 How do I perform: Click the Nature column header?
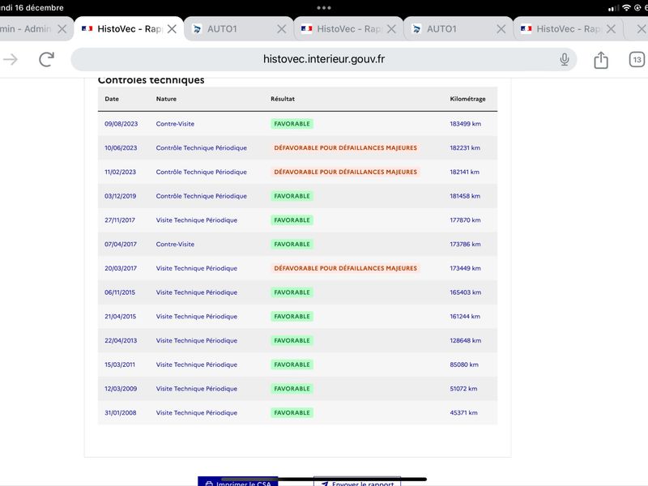166,99
